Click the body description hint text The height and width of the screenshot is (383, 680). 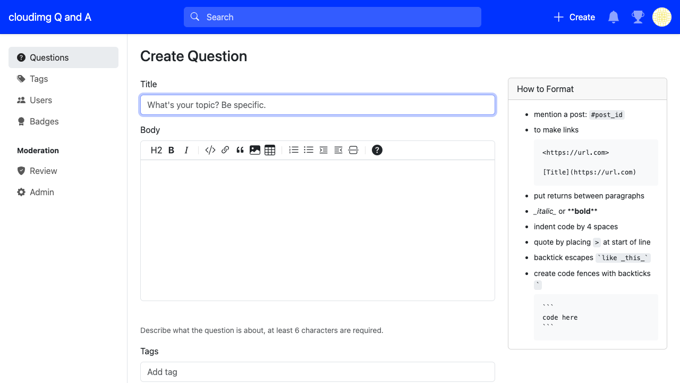point(262,330)
